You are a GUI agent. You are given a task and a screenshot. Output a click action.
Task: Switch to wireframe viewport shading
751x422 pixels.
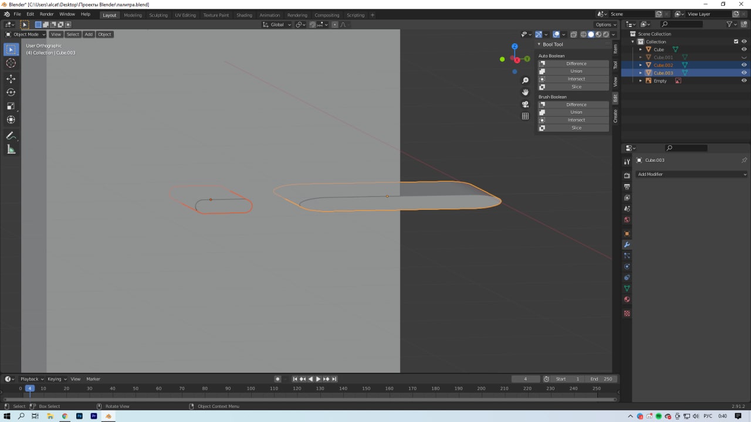(584, 34)
